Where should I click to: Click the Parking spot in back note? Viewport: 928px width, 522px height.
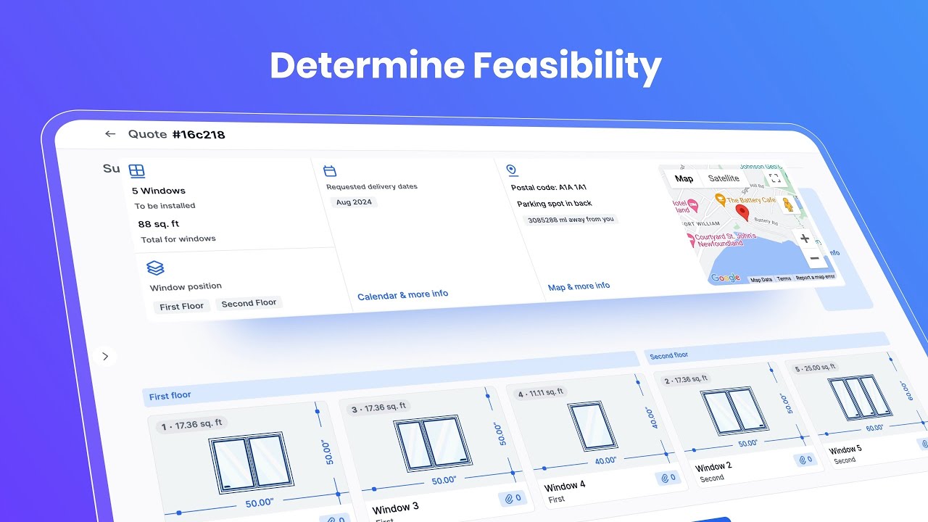point(555,204)
